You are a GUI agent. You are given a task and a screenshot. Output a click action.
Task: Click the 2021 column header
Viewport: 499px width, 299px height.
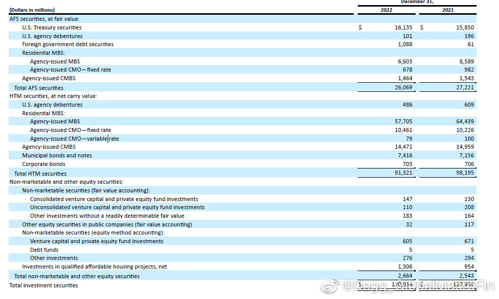tap(448, 10)
